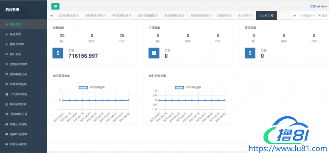Viewport: 329px width, 153px height.
Task: Open the 欢迎 admin user dropdown
Action: click(x=318, y=7)
